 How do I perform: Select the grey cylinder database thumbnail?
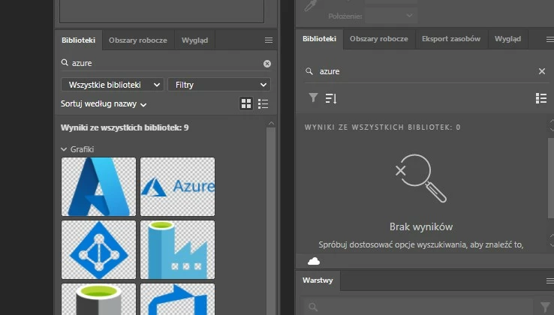tap(98, 299)
